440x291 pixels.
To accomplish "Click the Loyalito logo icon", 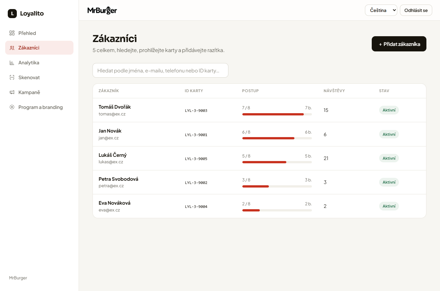I will click(x=12, y=14).
